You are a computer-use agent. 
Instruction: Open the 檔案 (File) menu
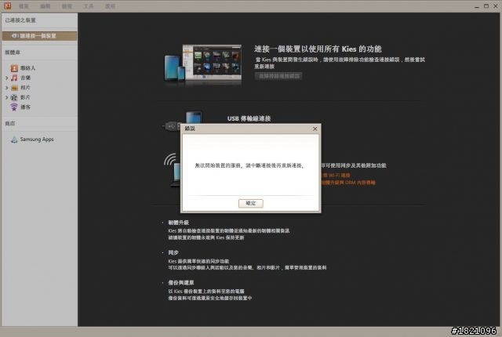[24, 6]
